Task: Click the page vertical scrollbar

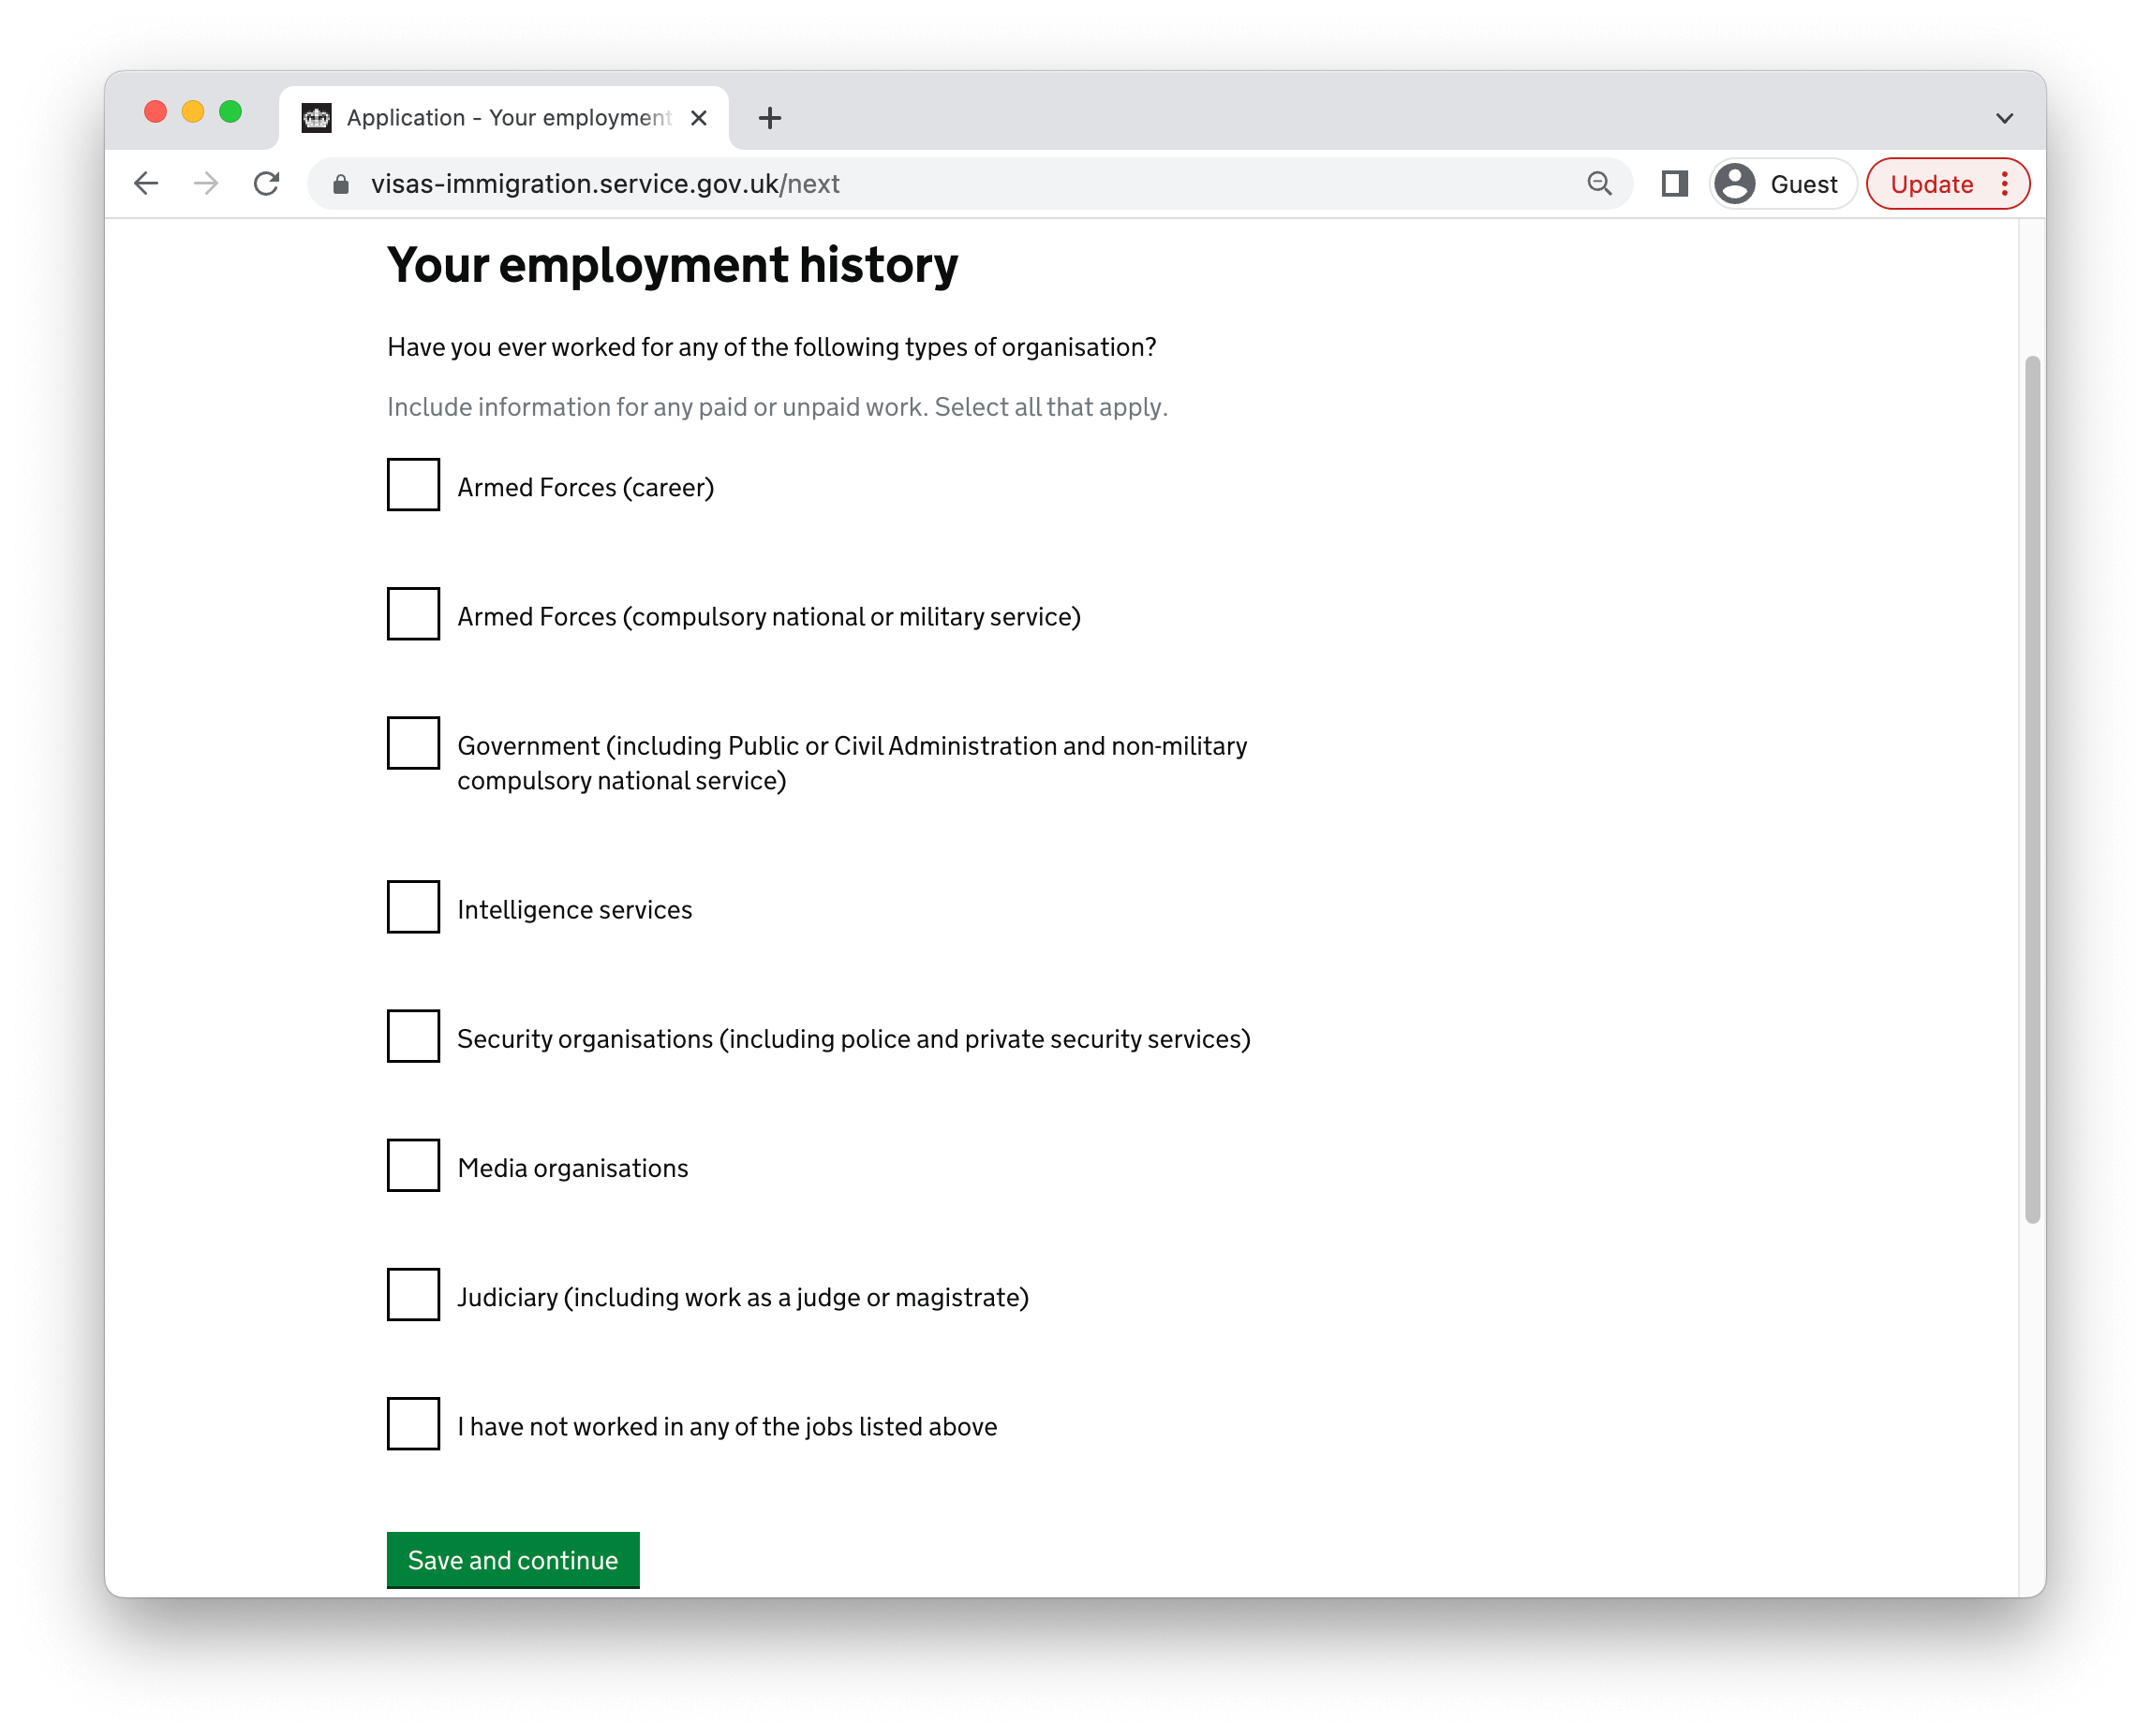Action: click(2031, 789)
